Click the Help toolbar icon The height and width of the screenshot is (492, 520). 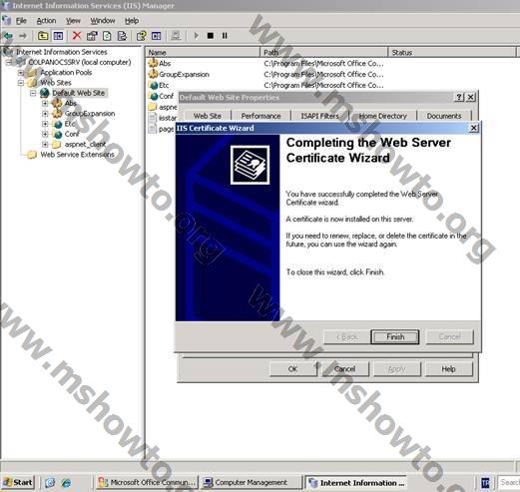141,36
